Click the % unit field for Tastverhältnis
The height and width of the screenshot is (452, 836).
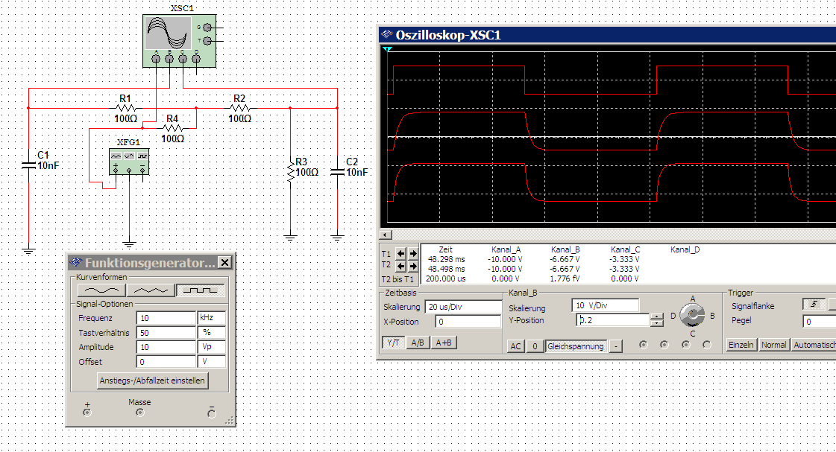pyautogui.click(x=212, y=332)
